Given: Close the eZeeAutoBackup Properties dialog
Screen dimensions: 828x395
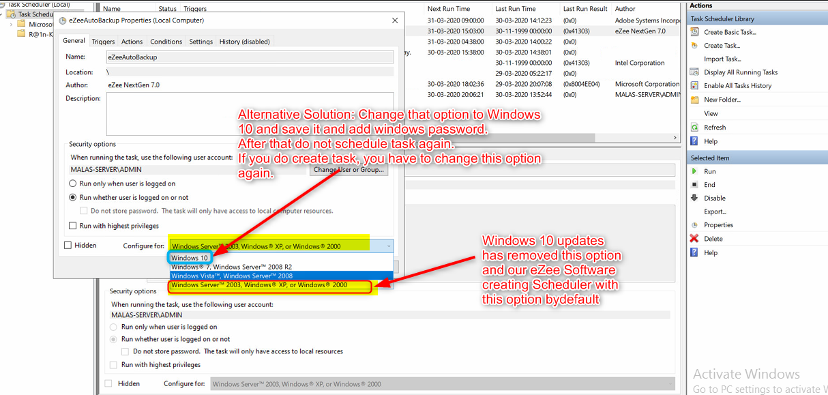Looking at the screenshot, I should click(x=395, y=20).
